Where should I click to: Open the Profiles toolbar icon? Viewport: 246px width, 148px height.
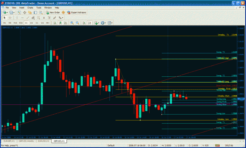tap(11, 13)
